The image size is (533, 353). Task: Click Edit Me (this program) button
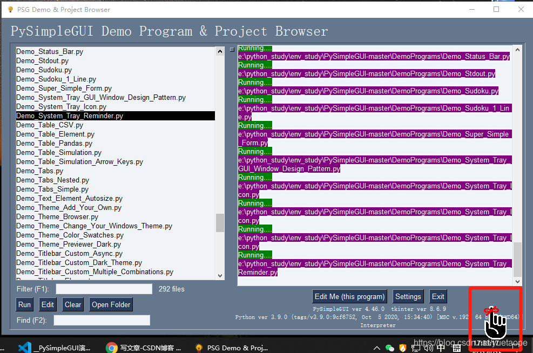[x=349, y=297]
